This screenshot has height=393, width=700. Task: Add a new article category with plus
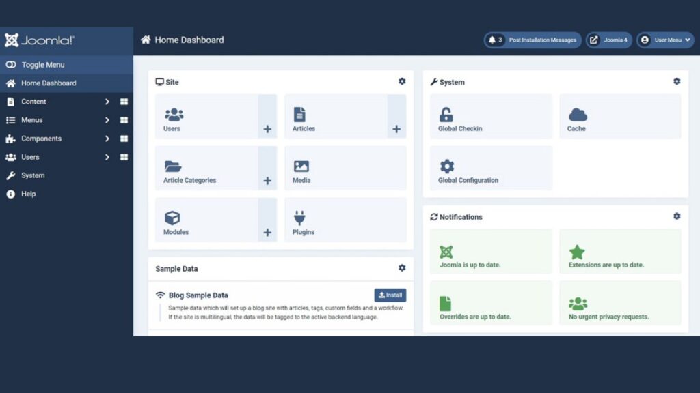click(x=267, y=168)
